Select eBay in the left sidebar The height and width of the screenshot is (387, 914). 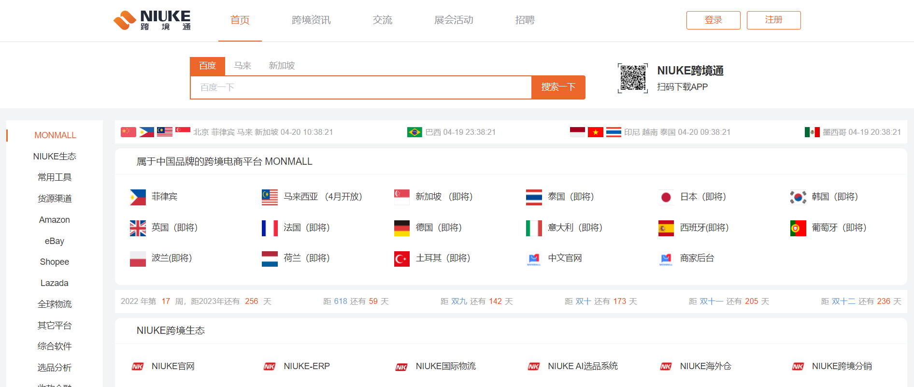coord(55,241)
